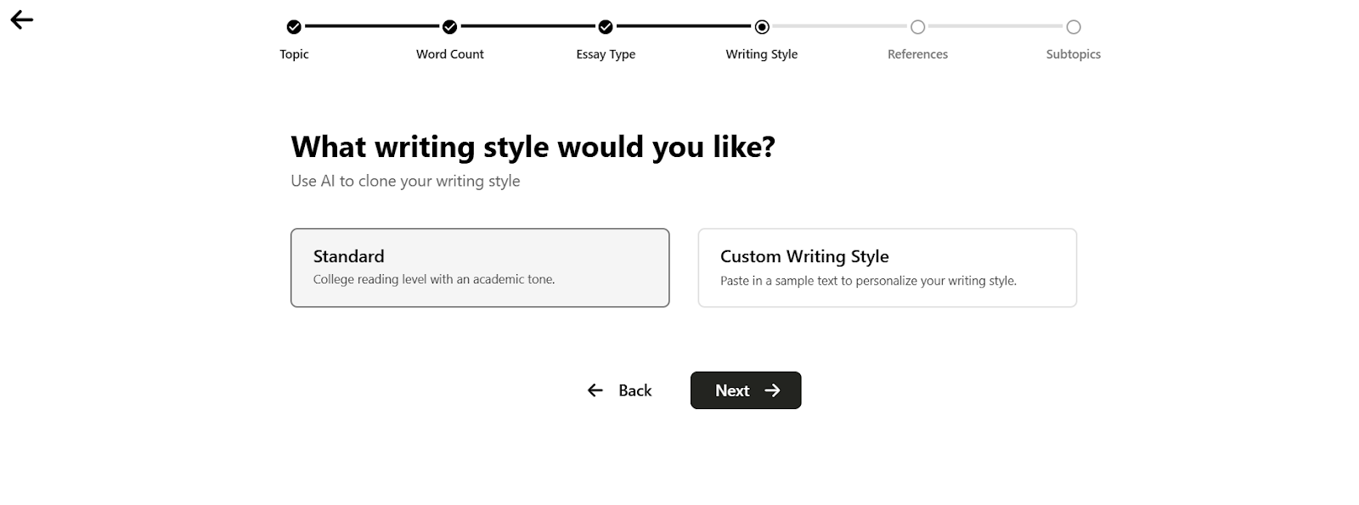1359x505 pixels.
Task: Click the References step empty circle
Action: (917, 27)
